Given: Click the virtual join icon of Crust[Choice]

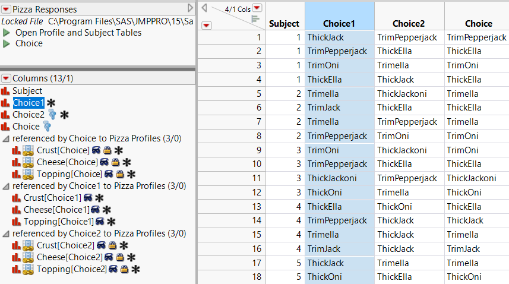Looking at the screenshot, I should (28, 150).
